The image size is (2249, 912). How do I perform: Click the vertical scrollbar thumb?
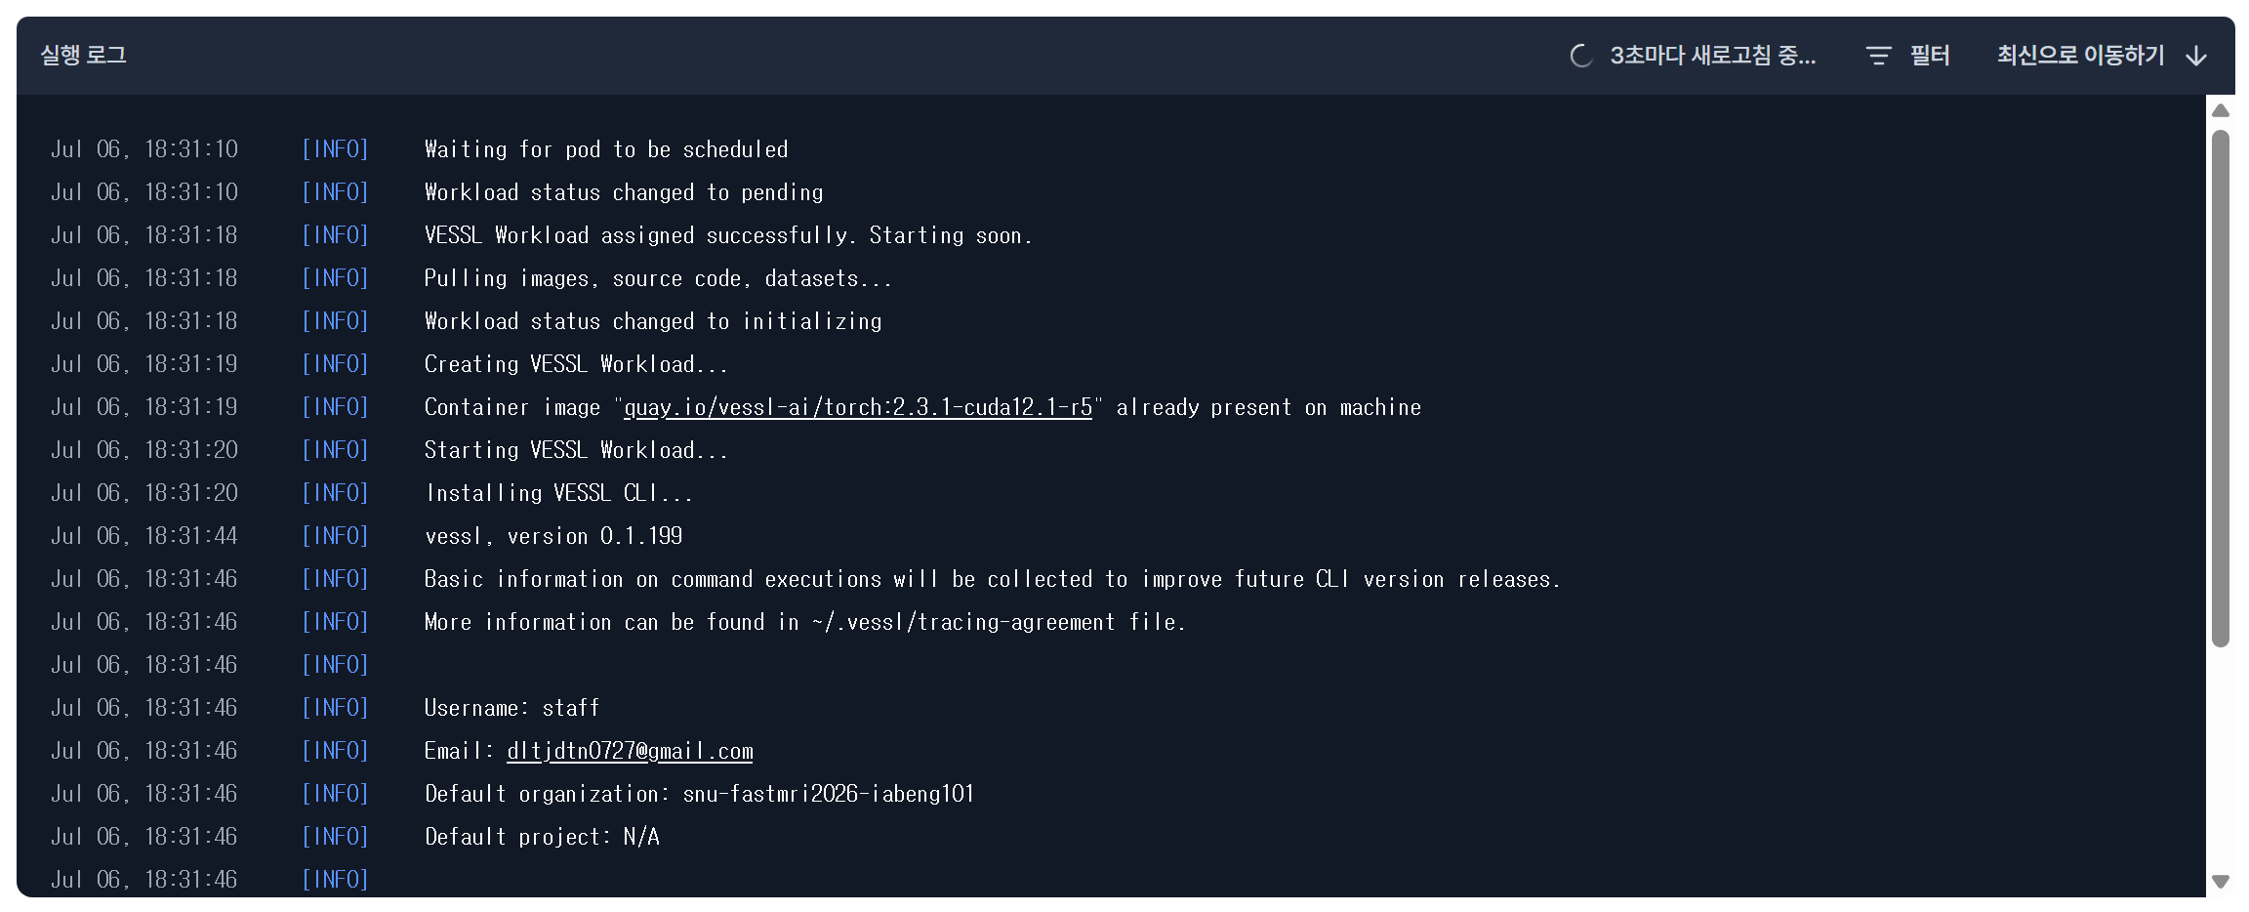point(2221,389)
